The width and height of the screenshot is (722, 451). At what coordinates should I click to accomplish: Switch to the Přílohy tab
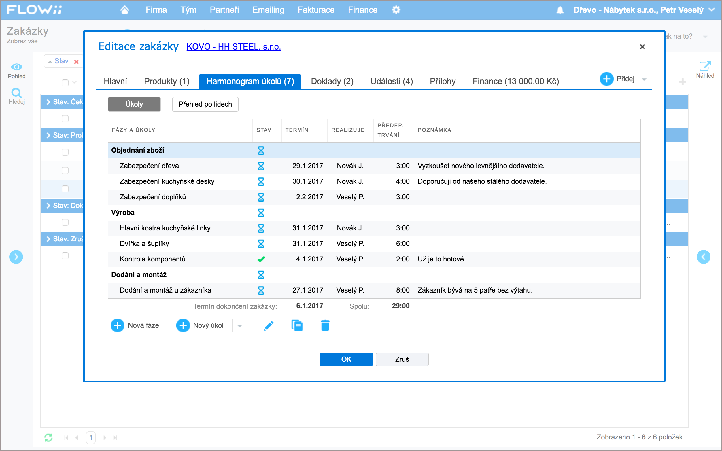[443, 81]
